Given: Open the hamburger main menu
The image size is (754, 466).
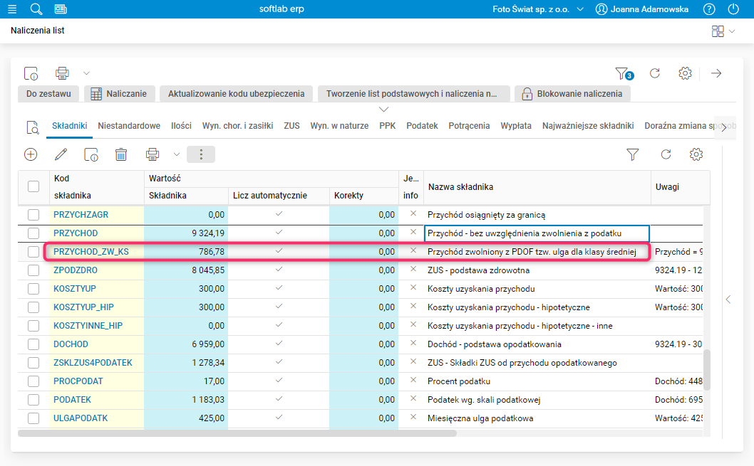Looking at the screenshot, I should pyautogui.click(x=11, y=9).
